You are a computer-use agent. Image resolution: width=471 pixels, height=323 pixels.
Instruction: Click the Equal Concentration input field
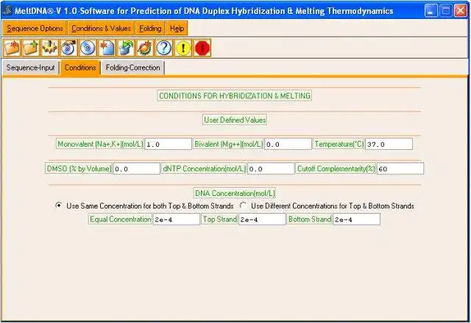click(x=177, y=219)
